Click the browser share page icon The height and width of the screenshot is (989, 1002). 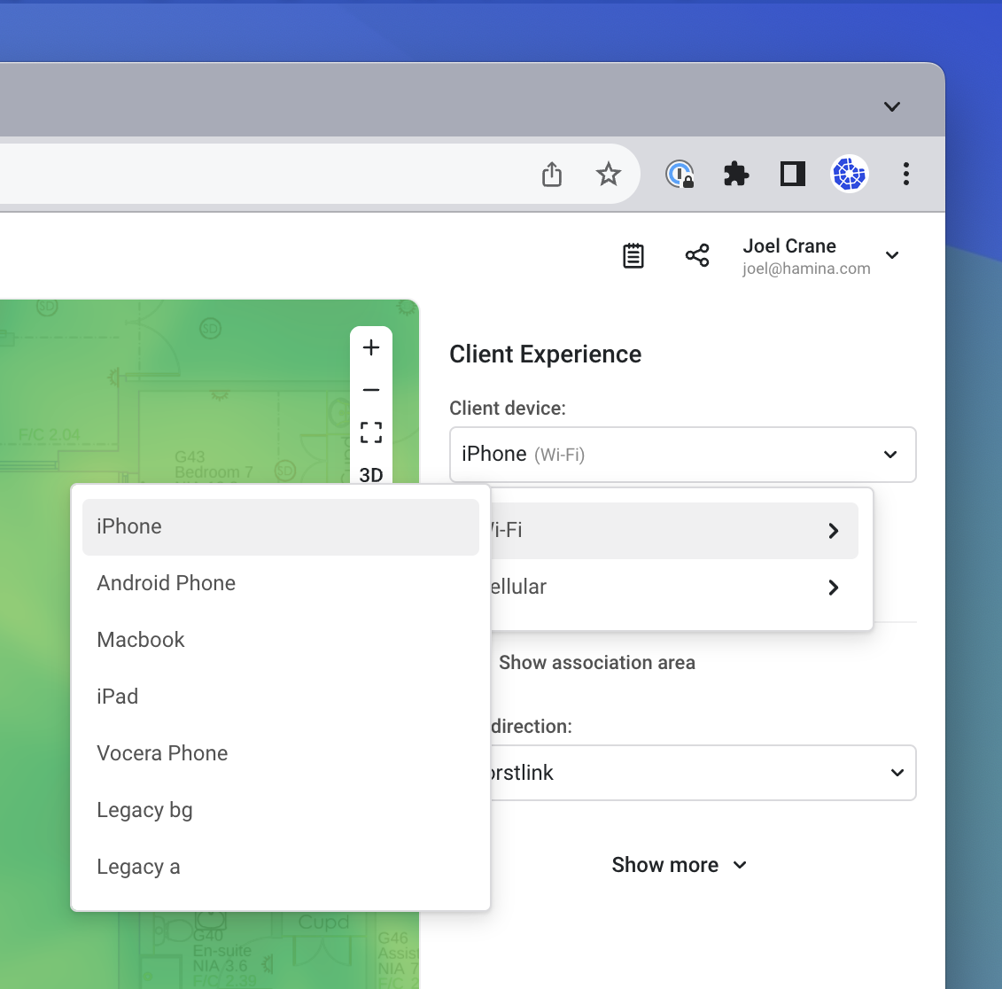point(551,174)
